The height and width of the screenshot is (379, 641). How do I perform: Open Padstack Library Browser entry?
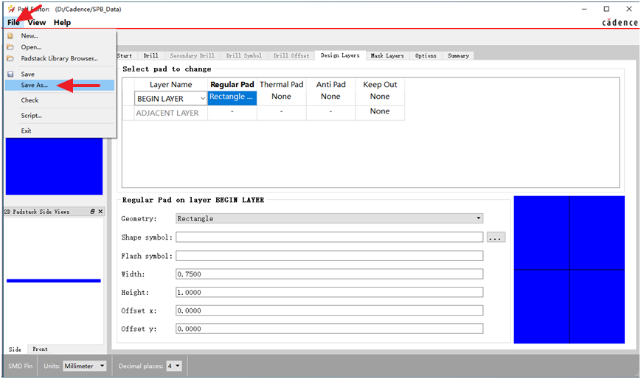pyautogui.click(x=59, y=58)
